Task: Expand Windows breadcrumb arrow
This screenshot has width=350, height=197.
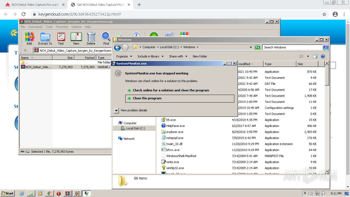Action: pos(197,47)
